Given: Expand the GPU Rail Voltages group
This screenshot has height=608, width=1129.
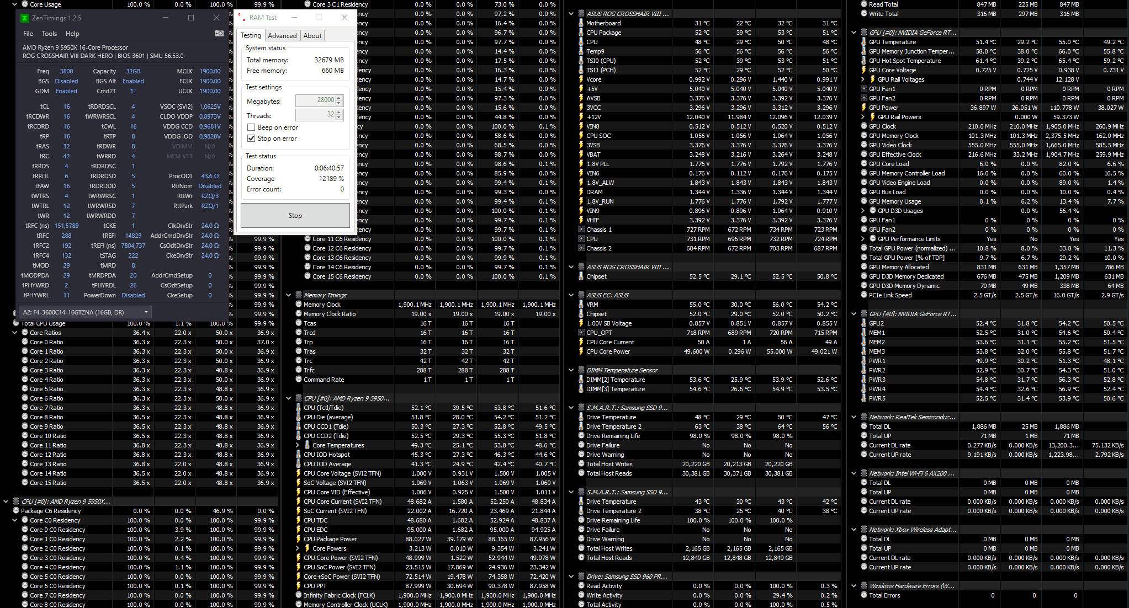Looking at the screenshot, I should click(863, 79).
